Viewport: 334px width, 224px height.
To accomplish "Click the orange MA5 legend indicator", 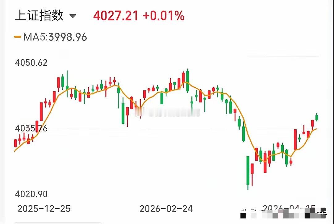I will tap(17, 37).
